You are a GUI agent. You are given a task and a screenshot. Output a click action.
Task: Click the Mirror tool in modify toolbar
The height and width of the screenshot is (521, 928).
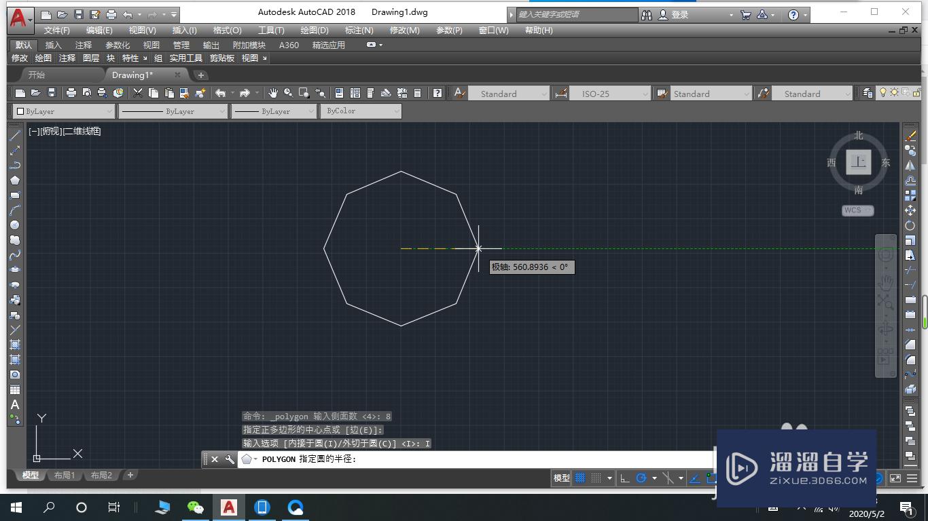(x=910, y=166)
